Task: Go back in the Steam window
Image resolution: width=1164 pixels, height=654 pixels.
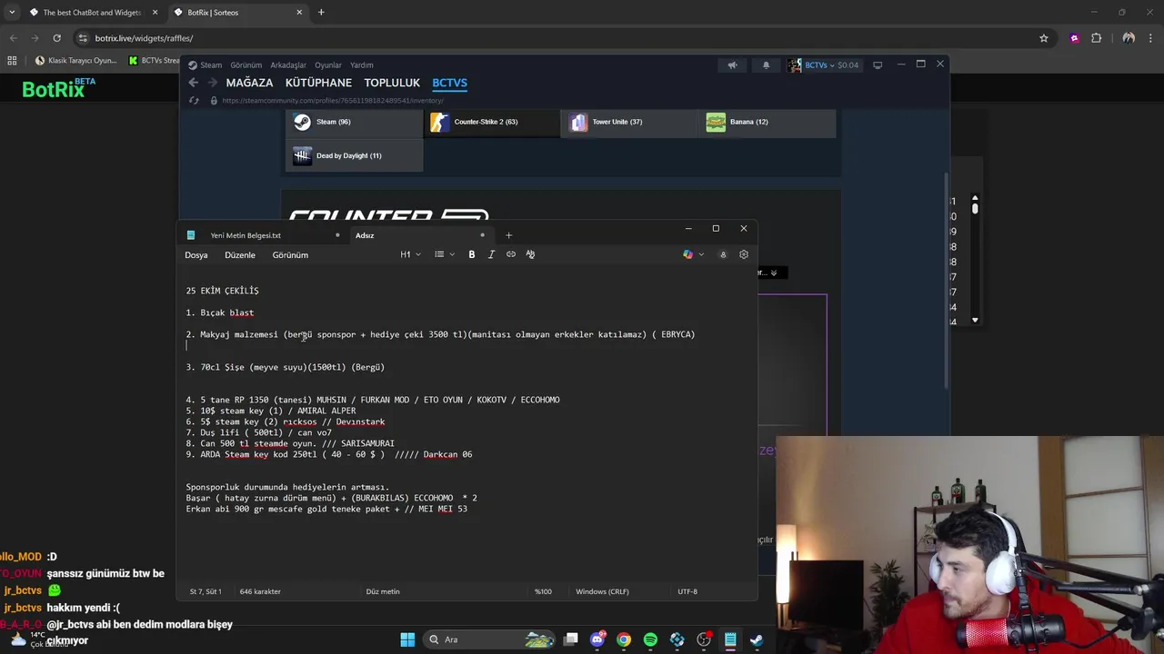Action: (x=193, y=83)
